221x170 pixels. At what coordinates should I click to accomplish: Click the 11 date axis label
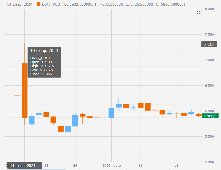141,165
